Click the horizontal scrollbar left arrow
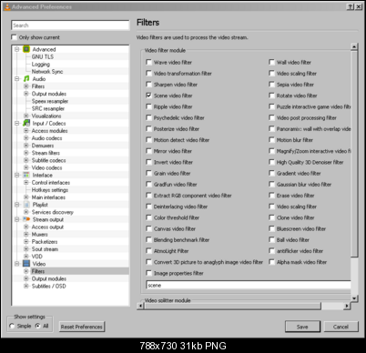This screenshot has width=366, height=353. point(140,306)
